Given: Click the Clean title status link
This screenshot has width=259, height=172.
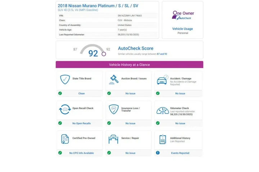Looking at the screenshot, I should pyautogui.click(x=82, y=94).
